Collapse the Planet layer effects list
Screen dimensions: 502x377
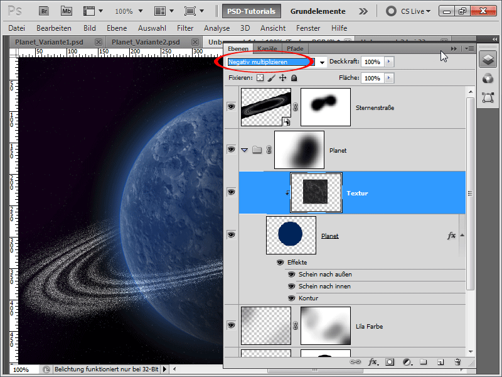tap(462, 235)
